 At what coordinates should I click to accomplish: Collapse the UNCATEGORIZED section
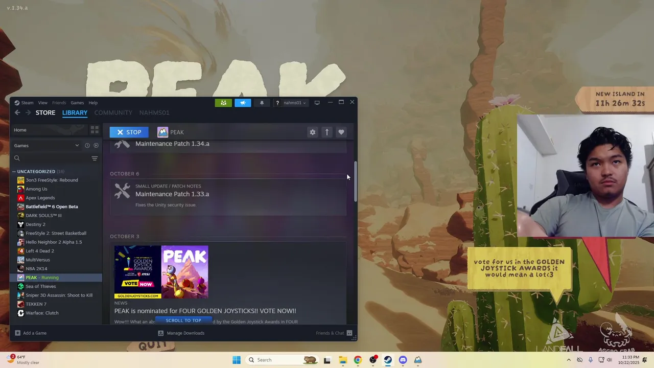(14, 172)
